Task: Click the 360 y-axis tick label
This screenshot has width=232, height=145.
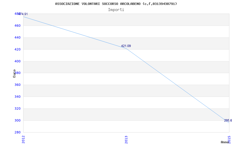Action: (x=17, y=85)
